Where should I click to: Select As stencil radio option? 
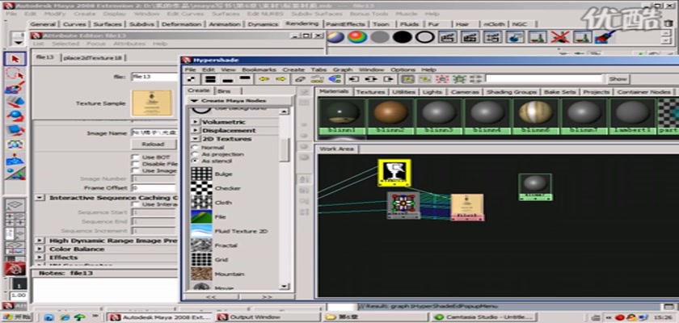tap(195, 161)
